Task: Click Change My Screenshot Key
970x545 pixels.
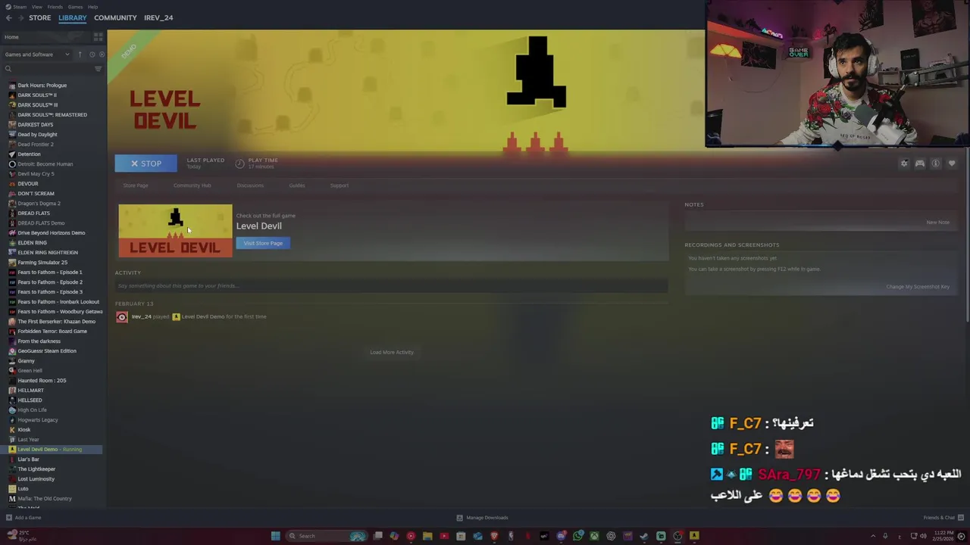Action: point(918,287)
